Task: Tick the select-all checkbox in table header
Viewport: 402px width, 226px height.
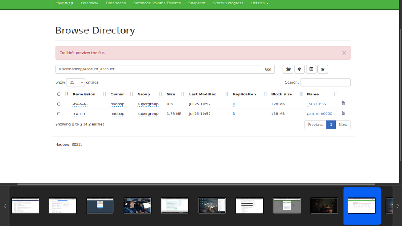Action: [59, 95]
